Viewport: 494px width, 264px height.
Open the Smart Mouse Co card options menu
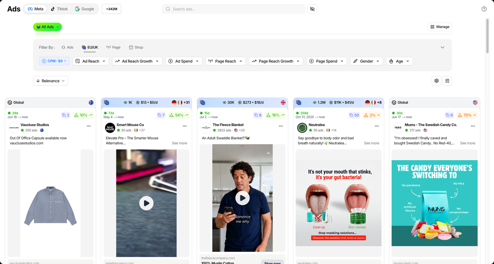(185, 126)
